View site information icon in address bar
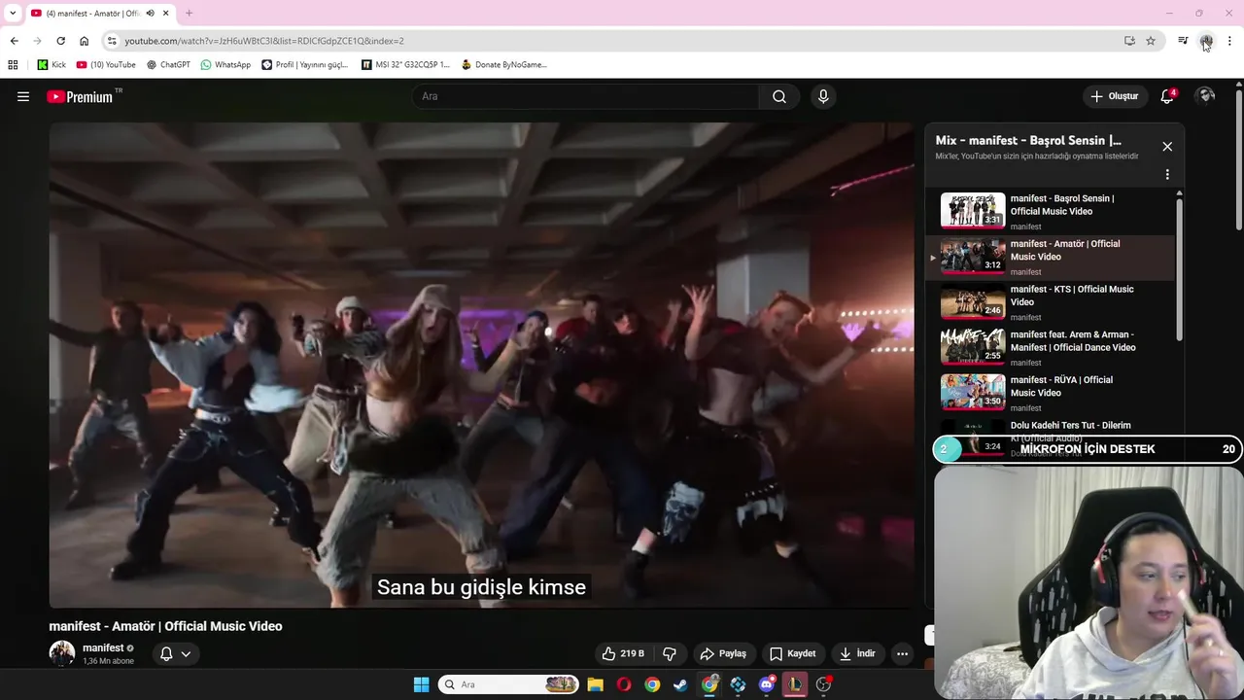 [x=112, y=41]
